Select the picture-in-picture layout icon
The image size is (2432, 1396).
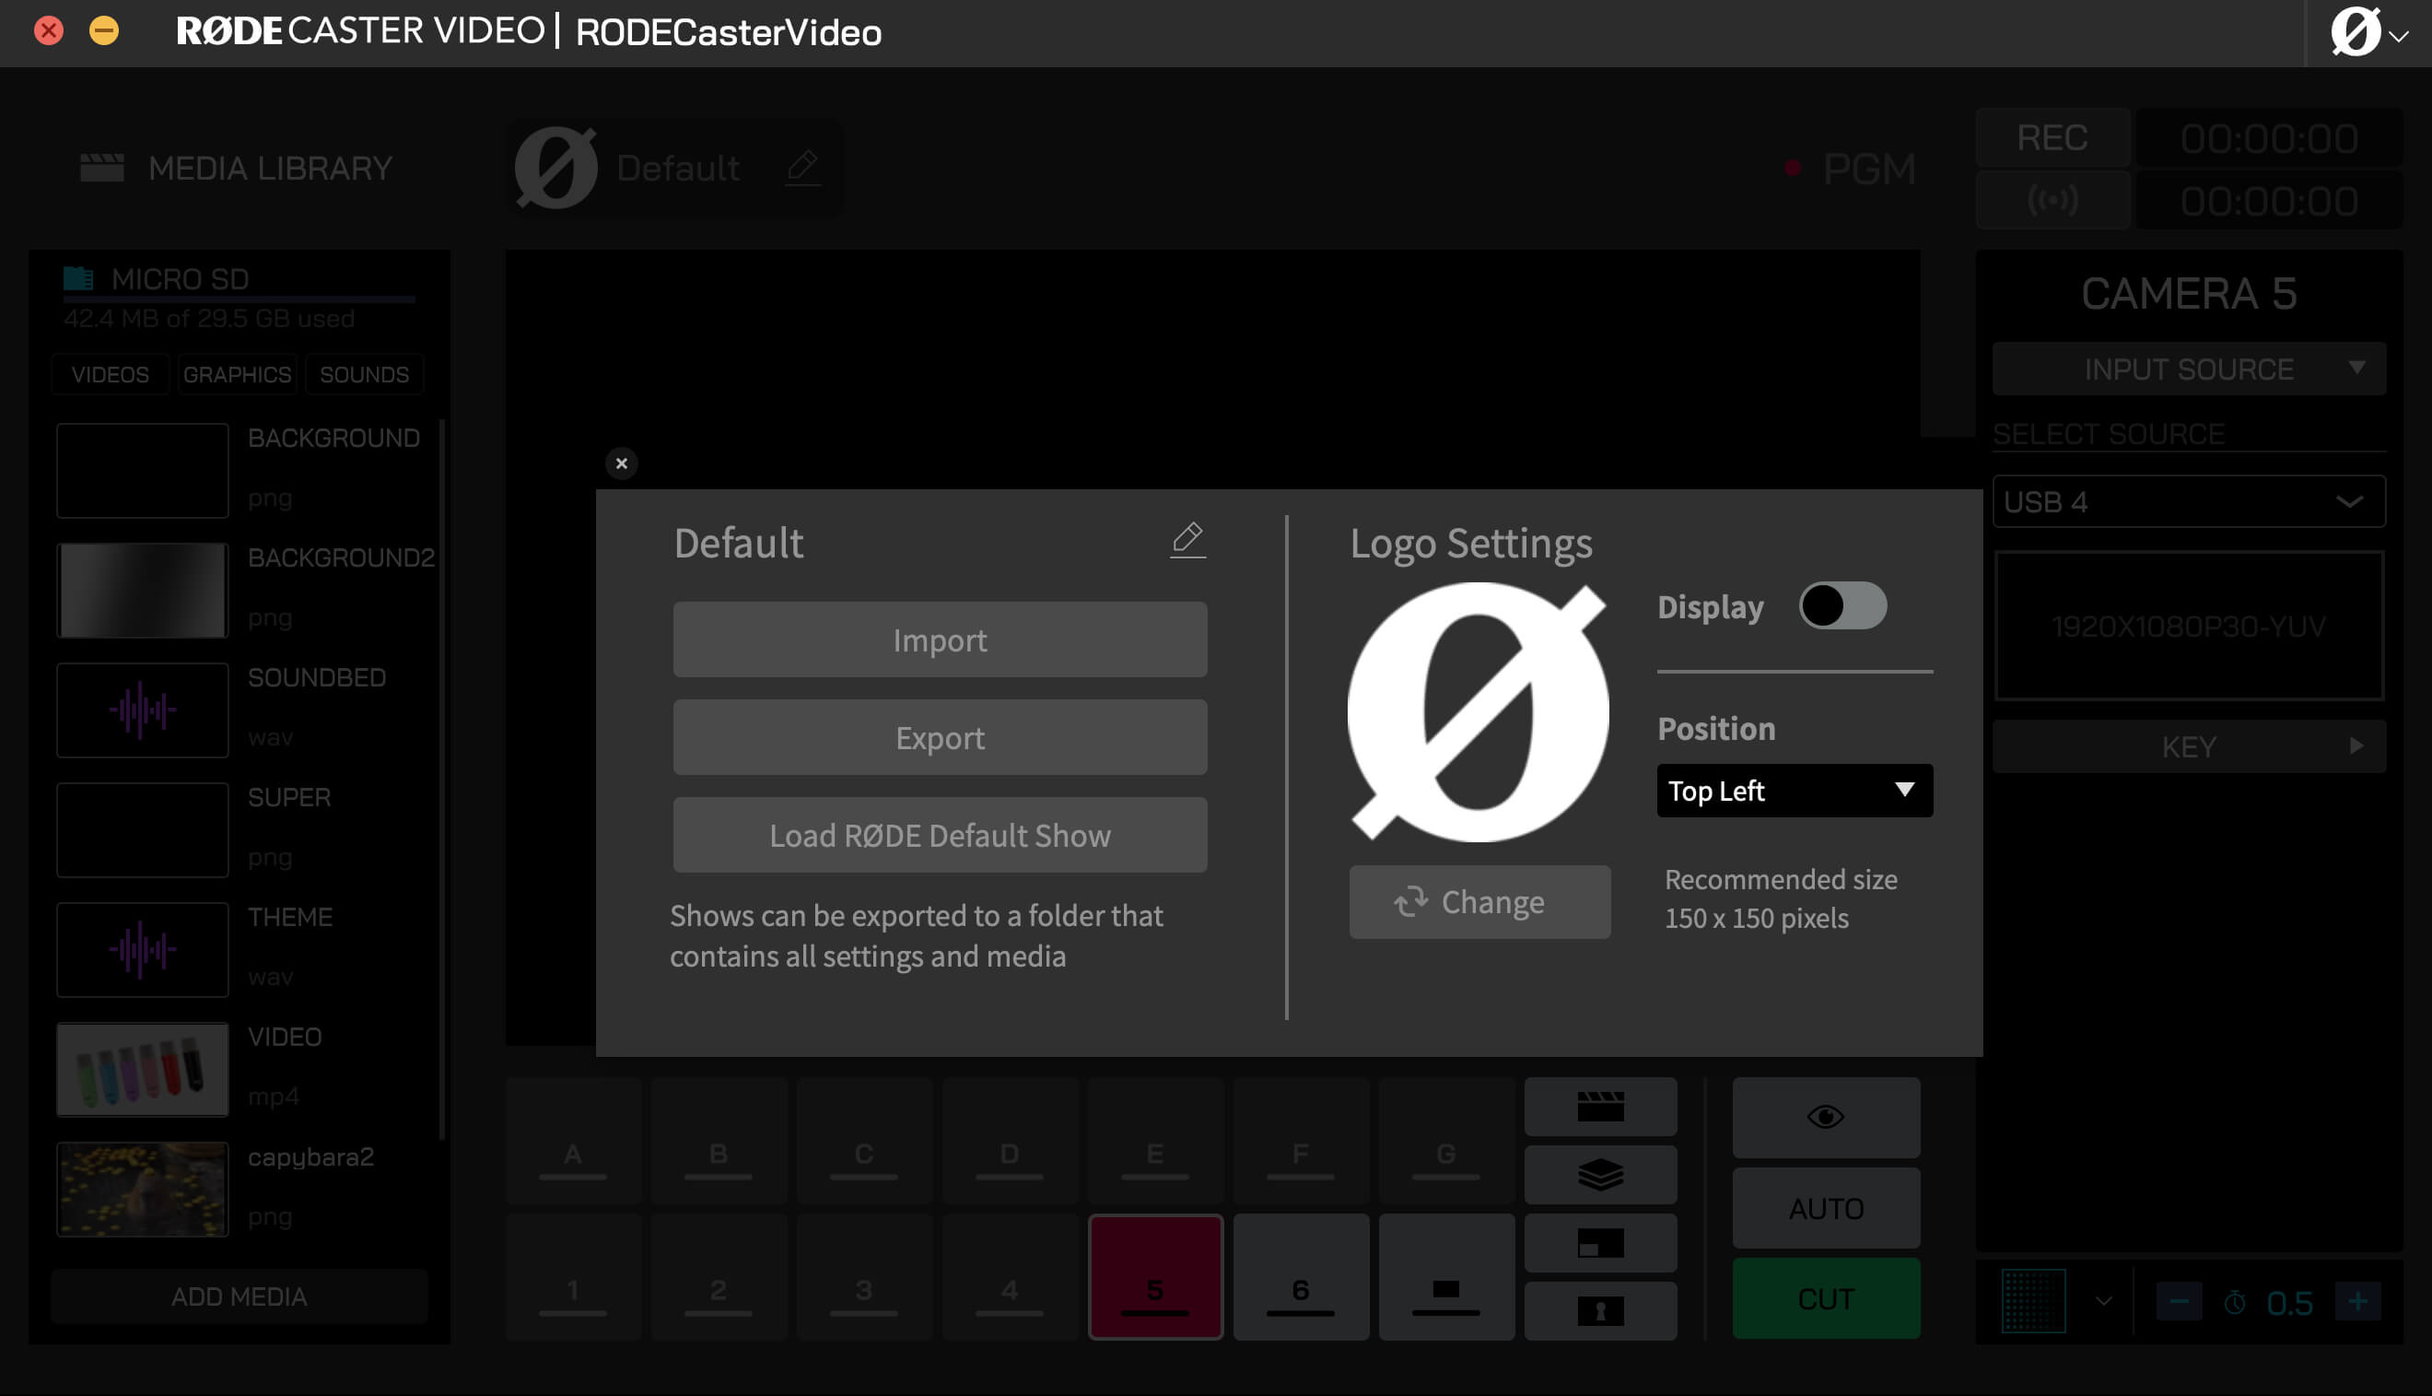click(1599, 1243)
